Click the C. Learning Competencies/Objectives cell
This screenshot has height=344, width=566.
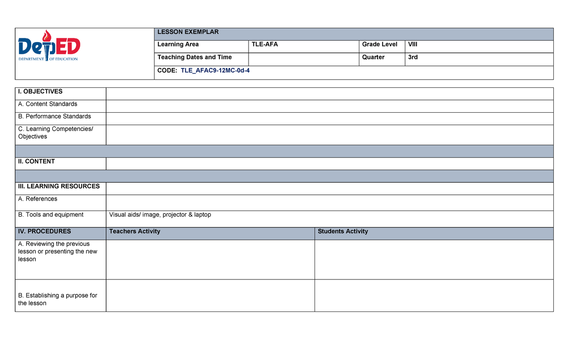(55, 133)
